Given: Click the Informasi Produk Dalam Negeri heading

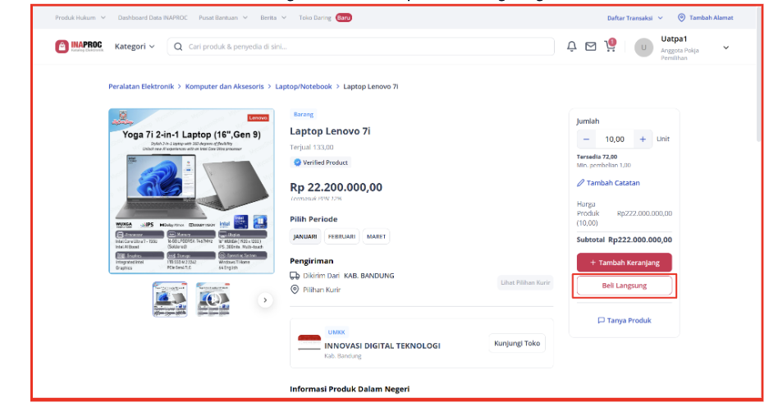Looking at the screenshot, I should click(350, 389).
